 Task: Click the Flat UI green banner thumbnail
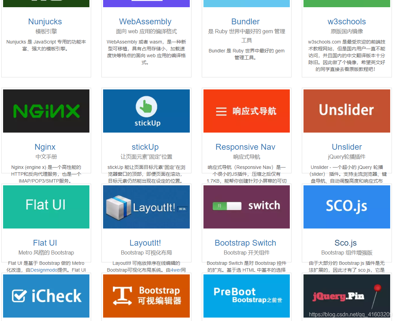tap(46, 207)
